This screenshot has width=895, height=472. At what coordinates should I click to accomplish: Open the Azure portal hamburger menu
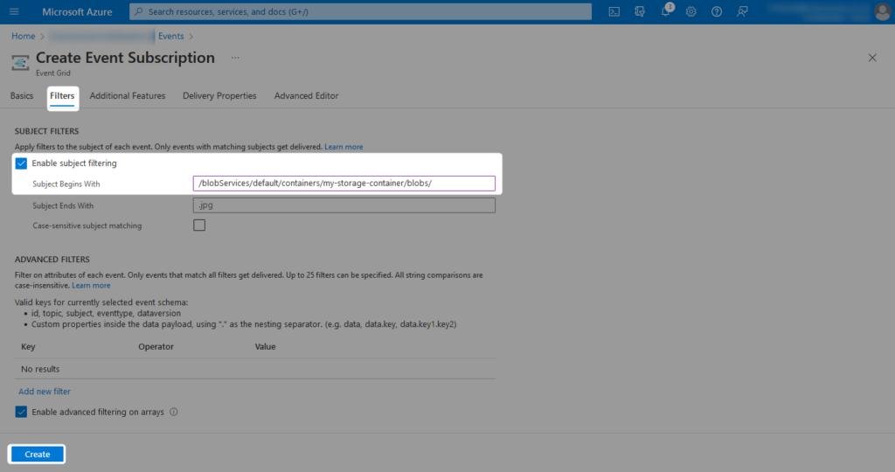tap(14, 11)
